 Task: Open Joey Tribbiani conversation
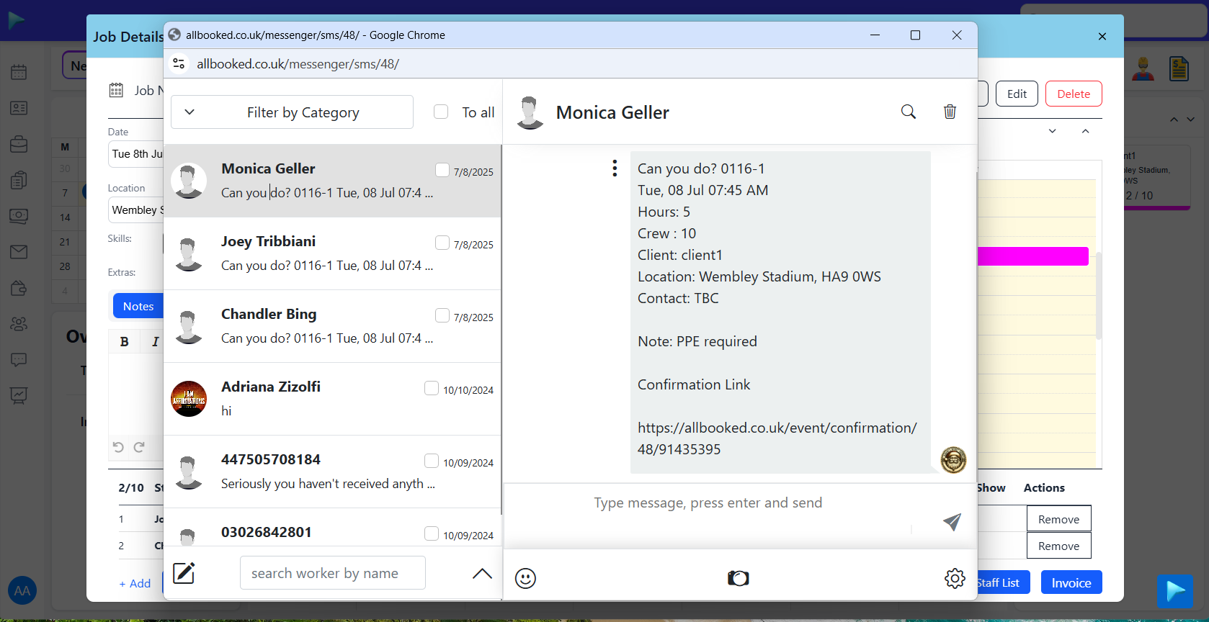point(333,253)
